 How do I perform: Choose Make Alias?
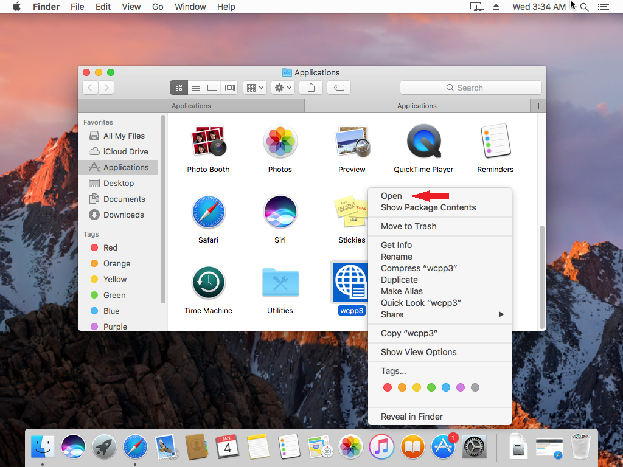pos(440,291)
